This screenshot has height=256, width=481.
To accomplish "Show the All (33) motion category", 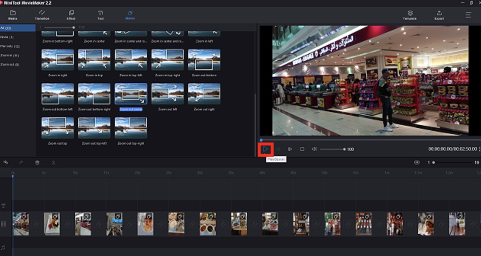I will (18, 28).
